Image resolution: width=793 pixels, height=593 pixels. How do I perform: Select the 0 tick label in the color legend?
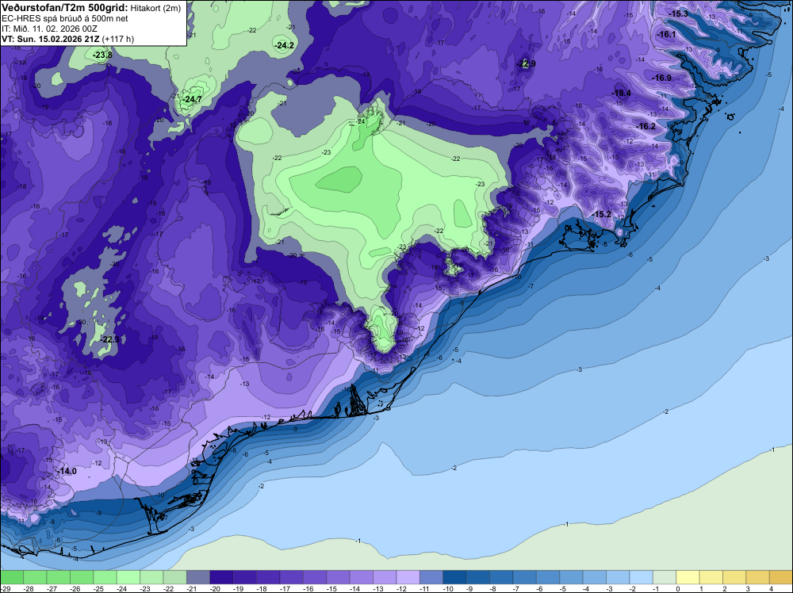(678, 589)
